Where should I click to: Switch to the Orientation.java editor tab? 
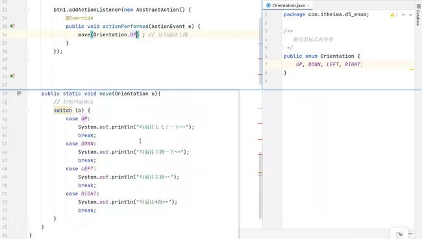pos(288,5)
